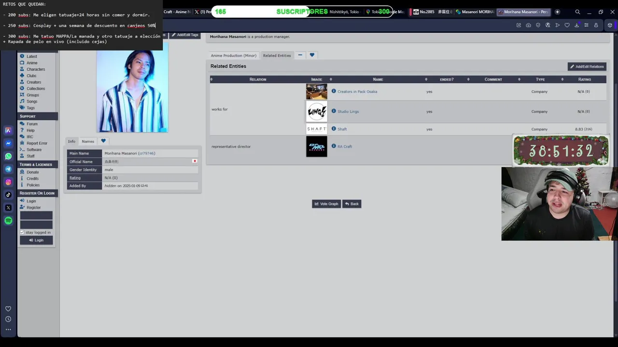Sort by Image column arrow
Image resolution: width=618 pixels, height=347 pixels.
tap(331, 79)
